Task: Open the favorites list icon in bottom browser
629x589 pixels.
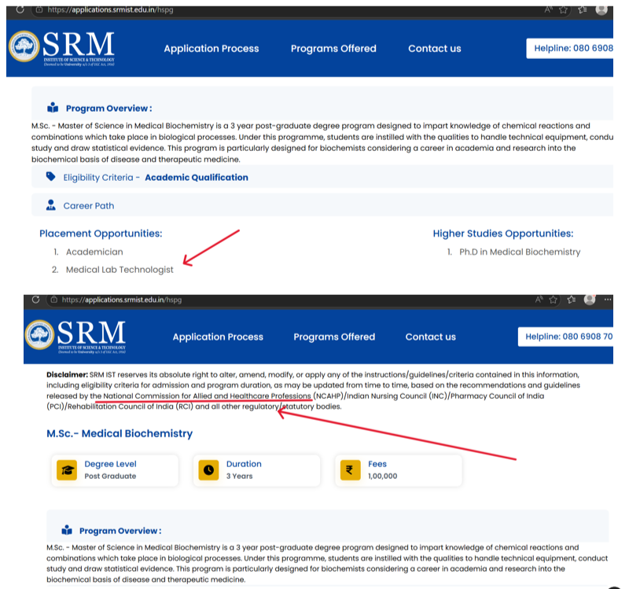Action: coord(572,300)
